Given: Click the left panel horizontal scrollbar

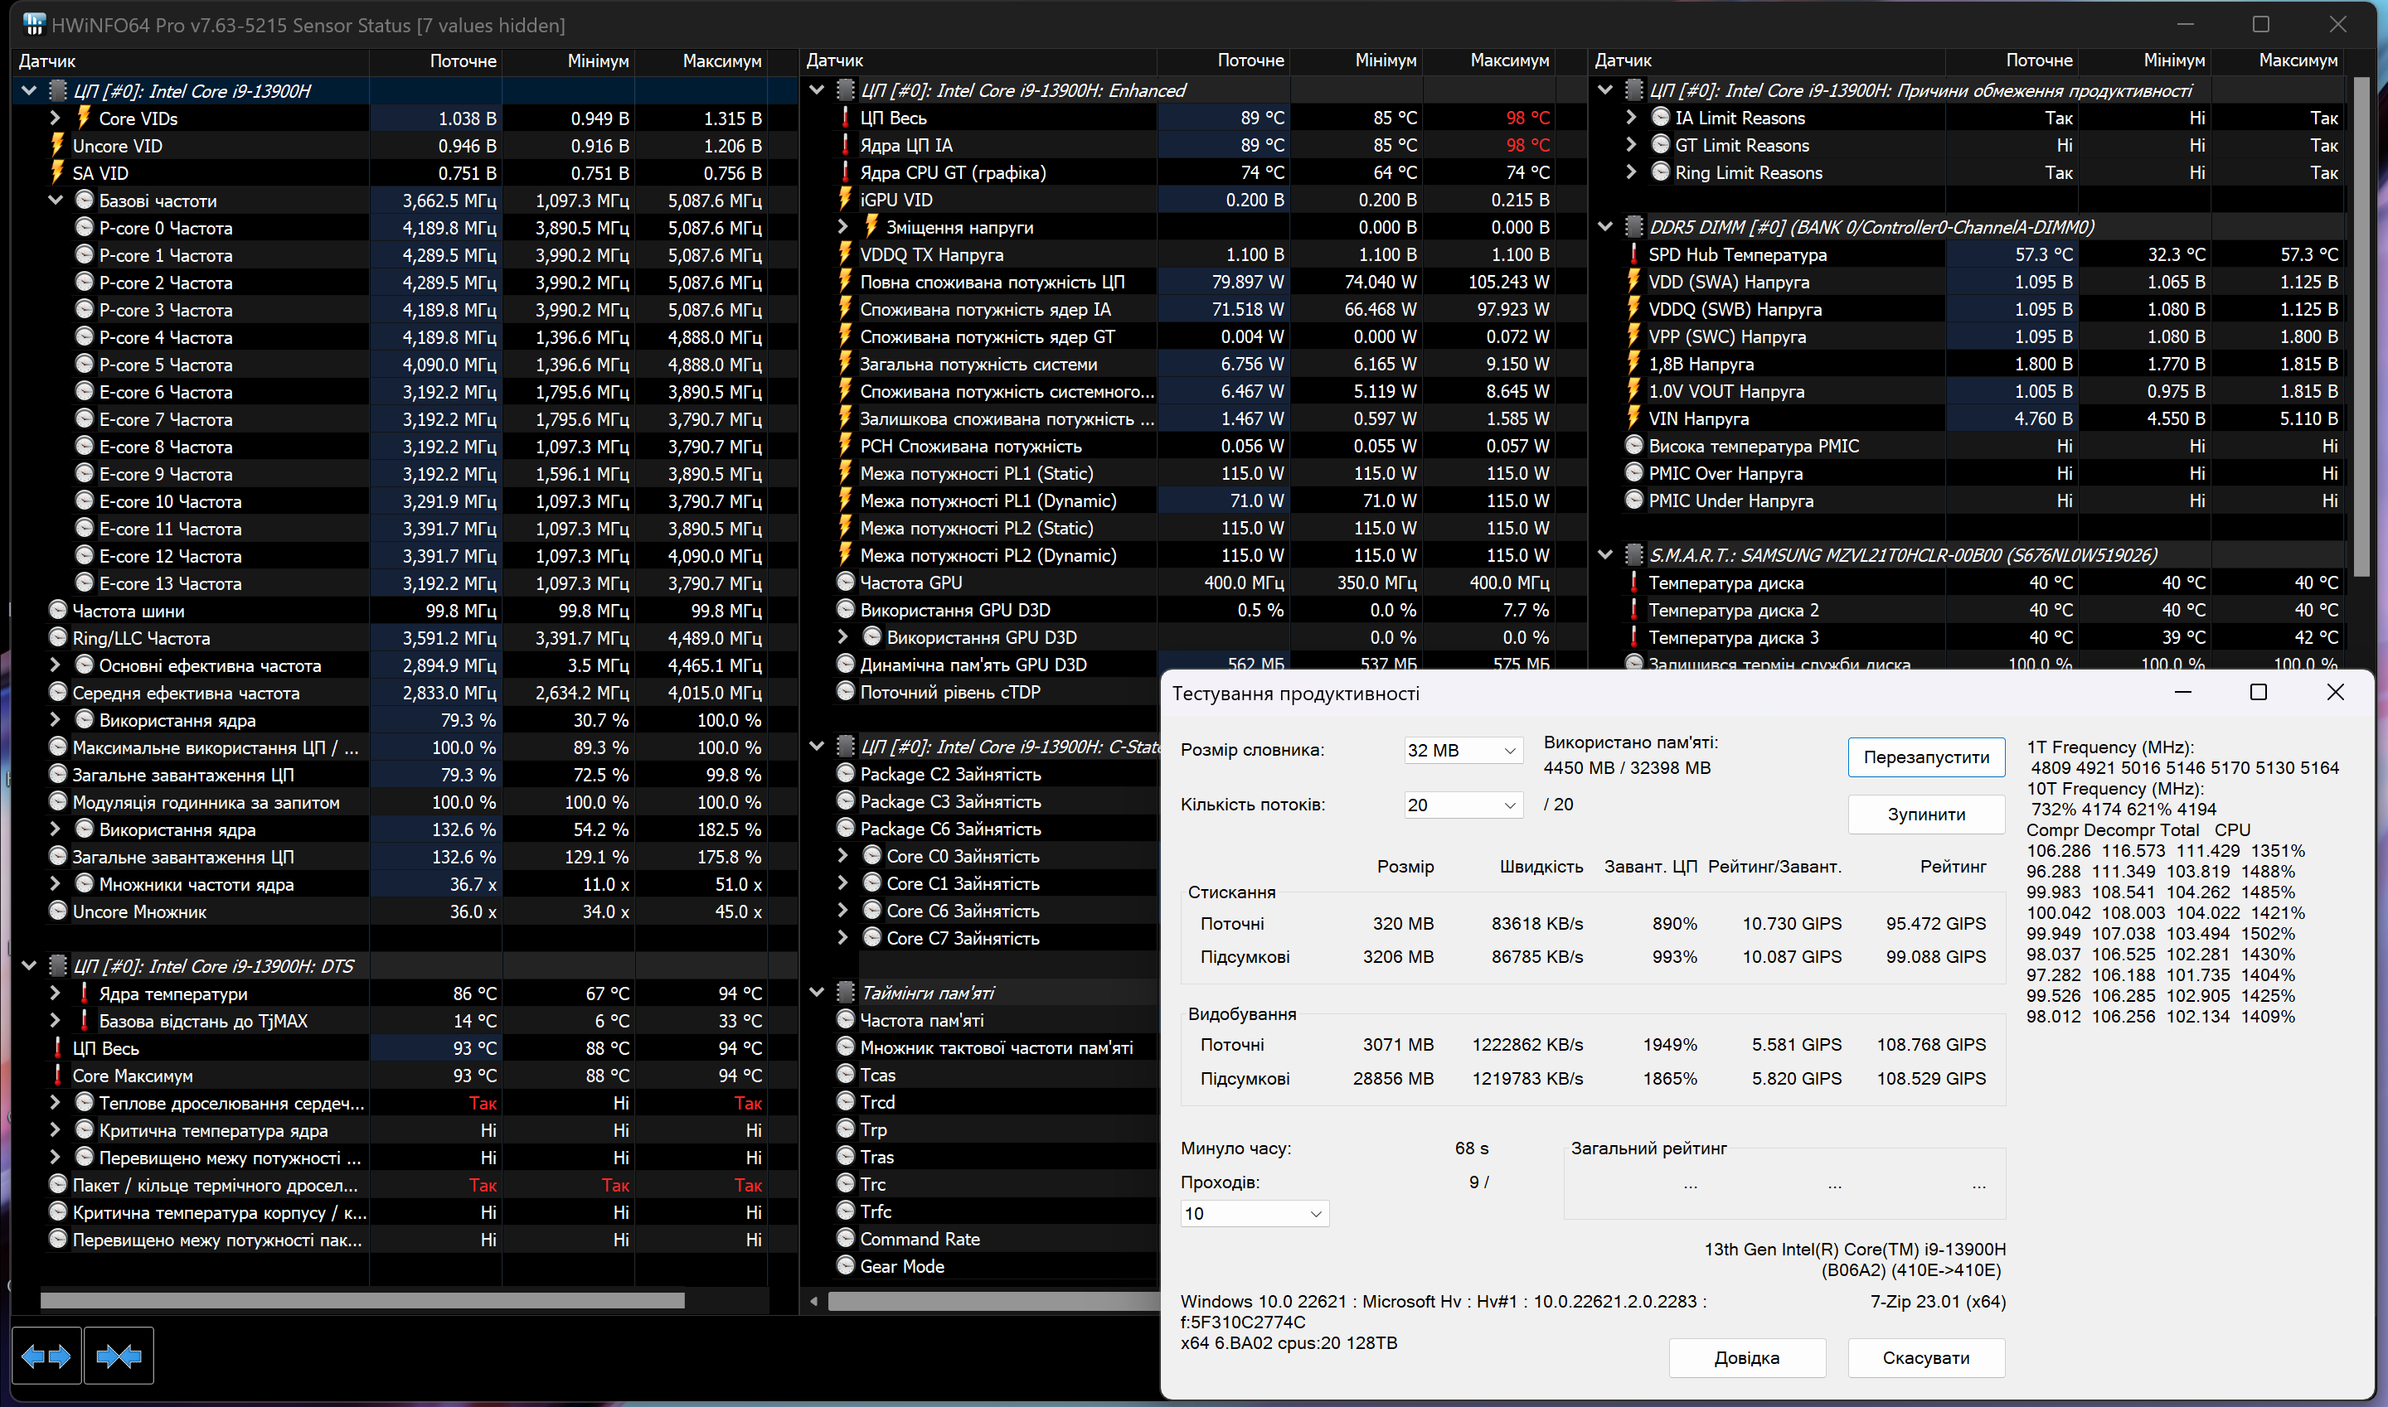Looking at the screenshot, I should pyautogui.click(x=362, y=1300).
